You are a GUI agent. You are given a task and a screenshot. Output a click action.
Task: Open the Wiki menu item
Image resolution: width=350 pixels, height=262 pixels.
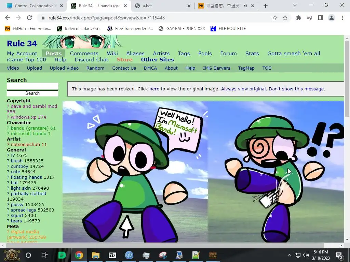click(112, 54)
